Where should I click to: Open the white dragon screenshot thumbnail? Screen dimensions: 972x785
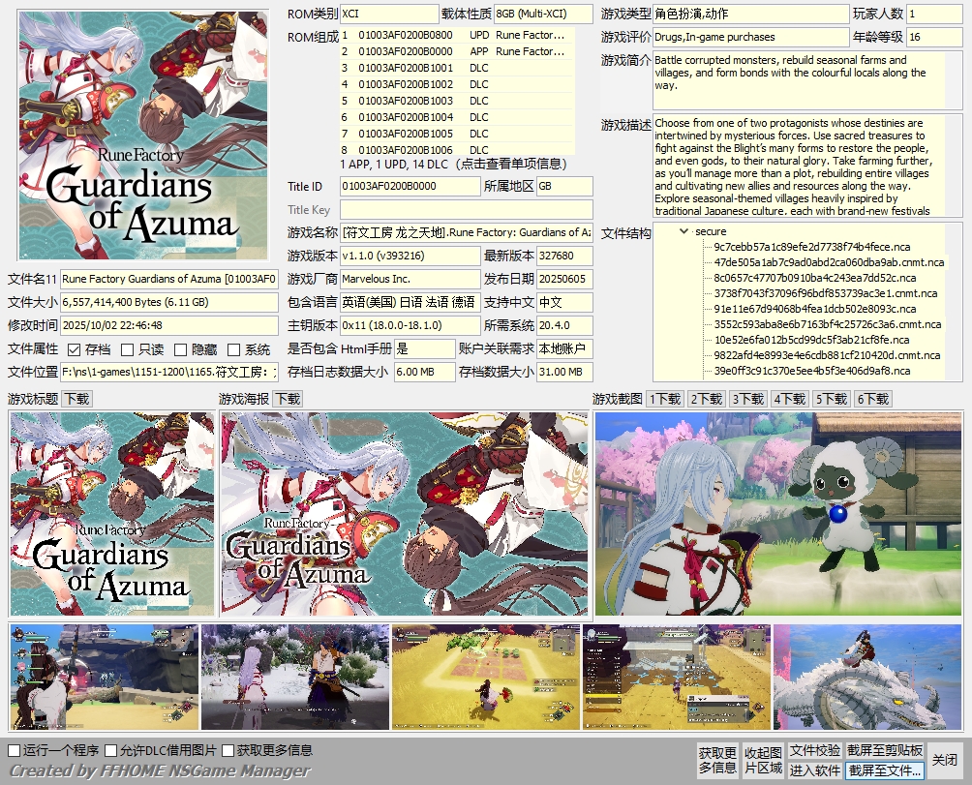pyautogui.click(x=867, y=677)
